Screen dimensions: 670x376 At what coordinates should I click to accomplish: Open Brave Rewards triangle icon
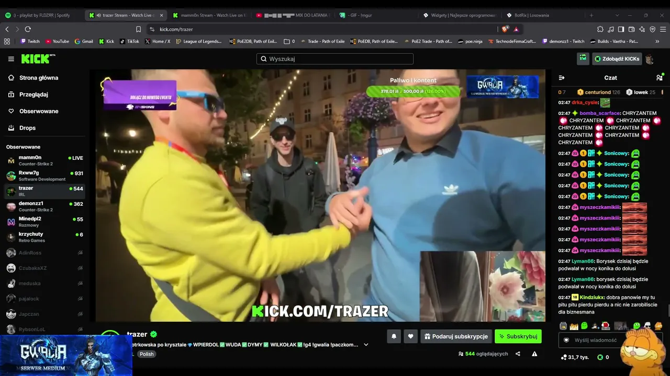pos(516,29)
